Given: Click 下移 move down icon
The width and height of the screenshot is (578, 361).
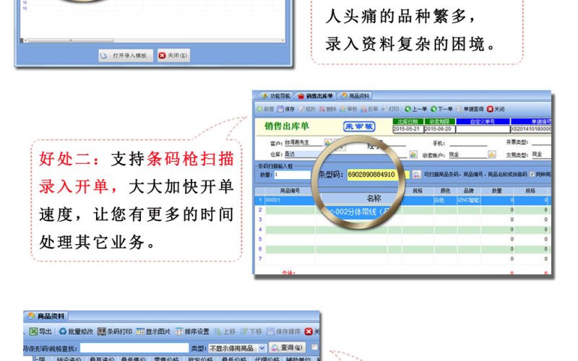Looking at the screenshot, I should point(251,331).
